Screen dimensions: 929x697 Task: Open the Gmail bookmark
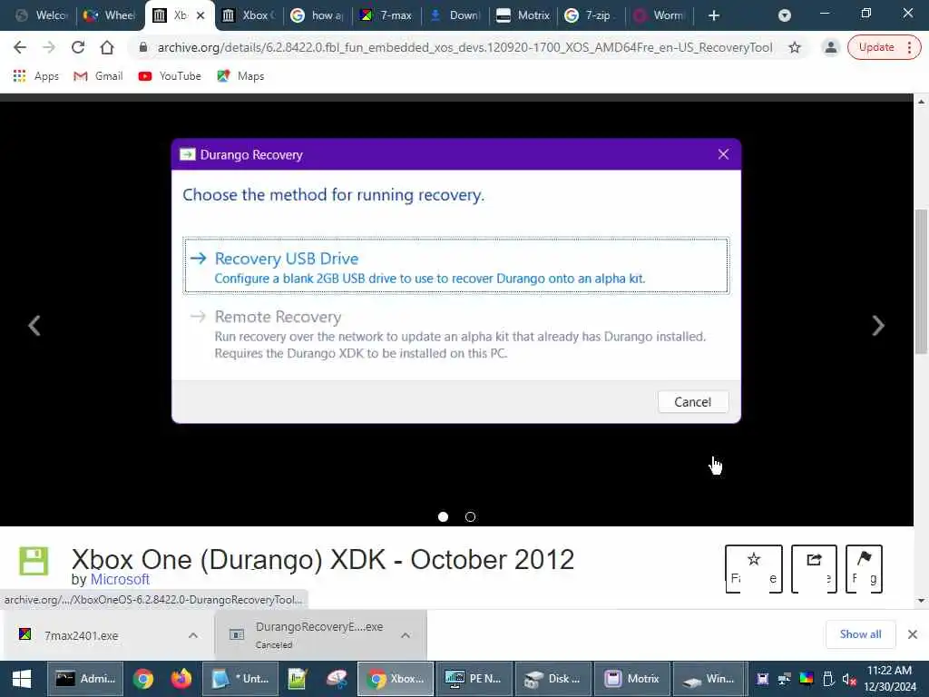pyautogui.click(x=98, y=76)
